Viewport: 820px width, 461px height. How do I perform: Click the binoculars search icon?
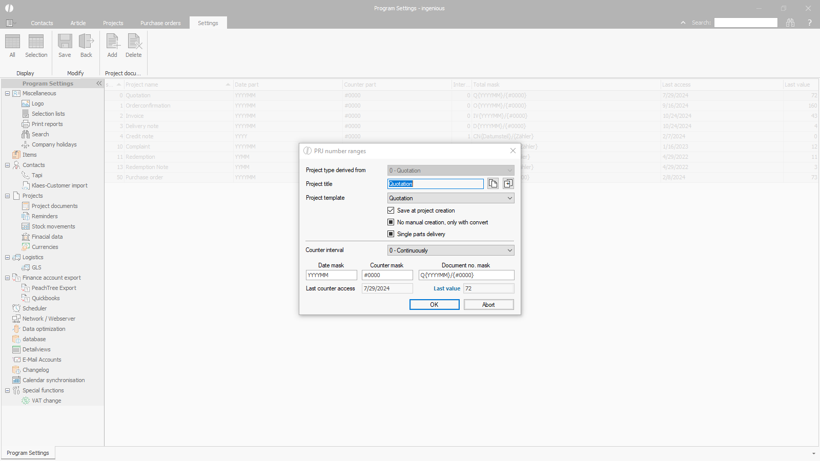tap(790, 23)
